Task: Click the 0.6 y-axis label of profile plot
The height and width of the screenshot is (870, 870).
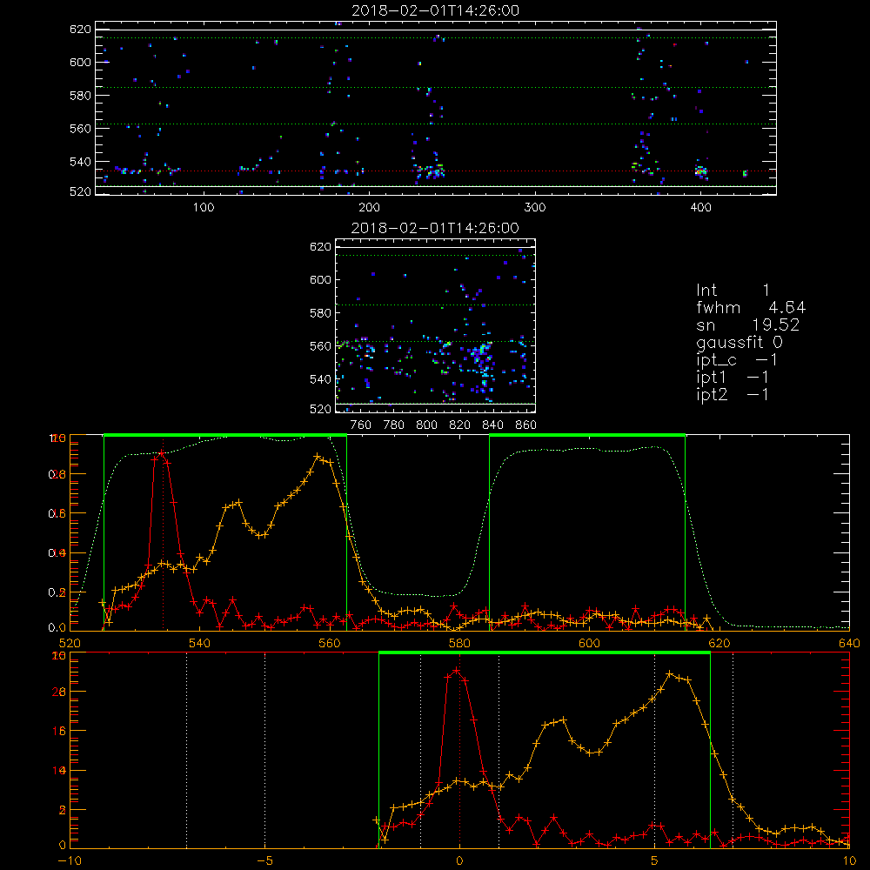Action: click(57, 513)
